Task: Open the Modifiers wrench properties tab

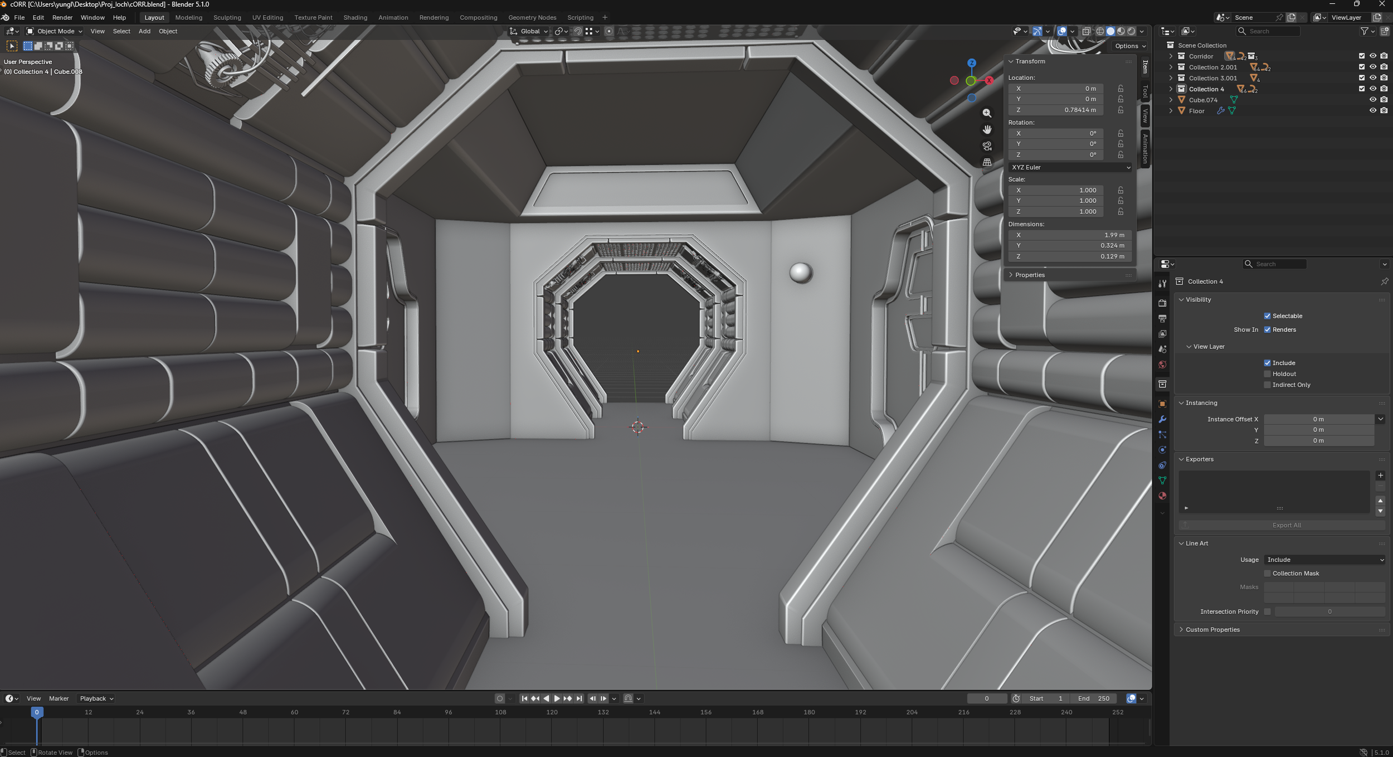Action: click(1162, 419)
